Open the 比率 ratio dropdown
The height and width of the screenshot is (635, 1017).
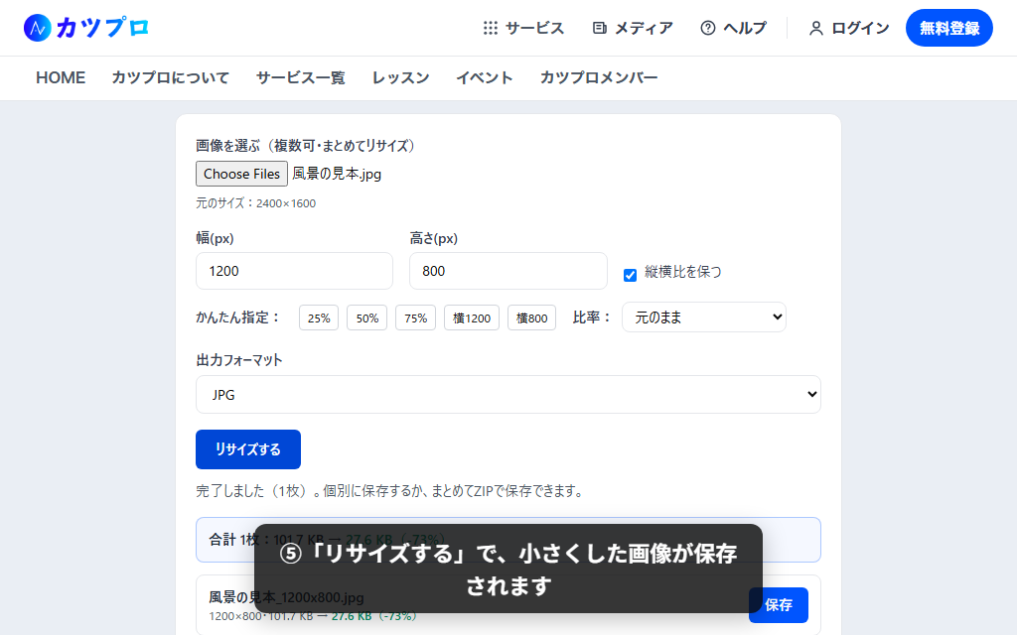(x=704, y=317)
